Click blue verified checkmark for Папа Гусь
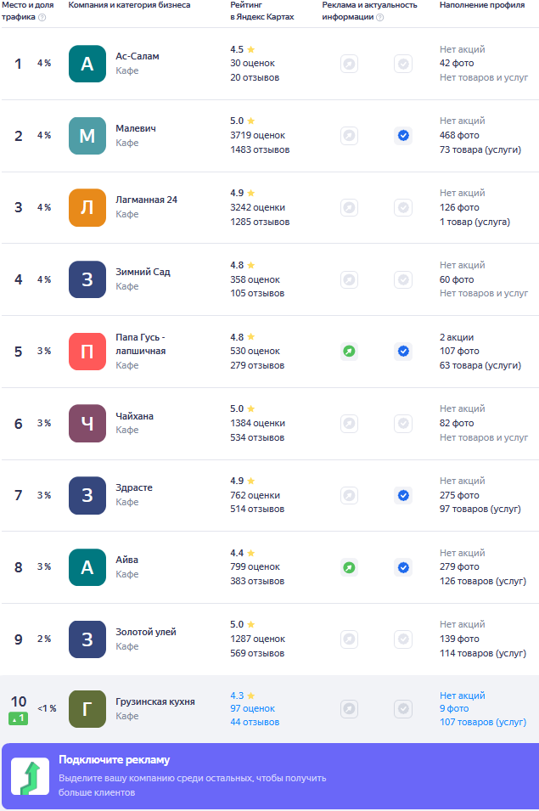 403,352
